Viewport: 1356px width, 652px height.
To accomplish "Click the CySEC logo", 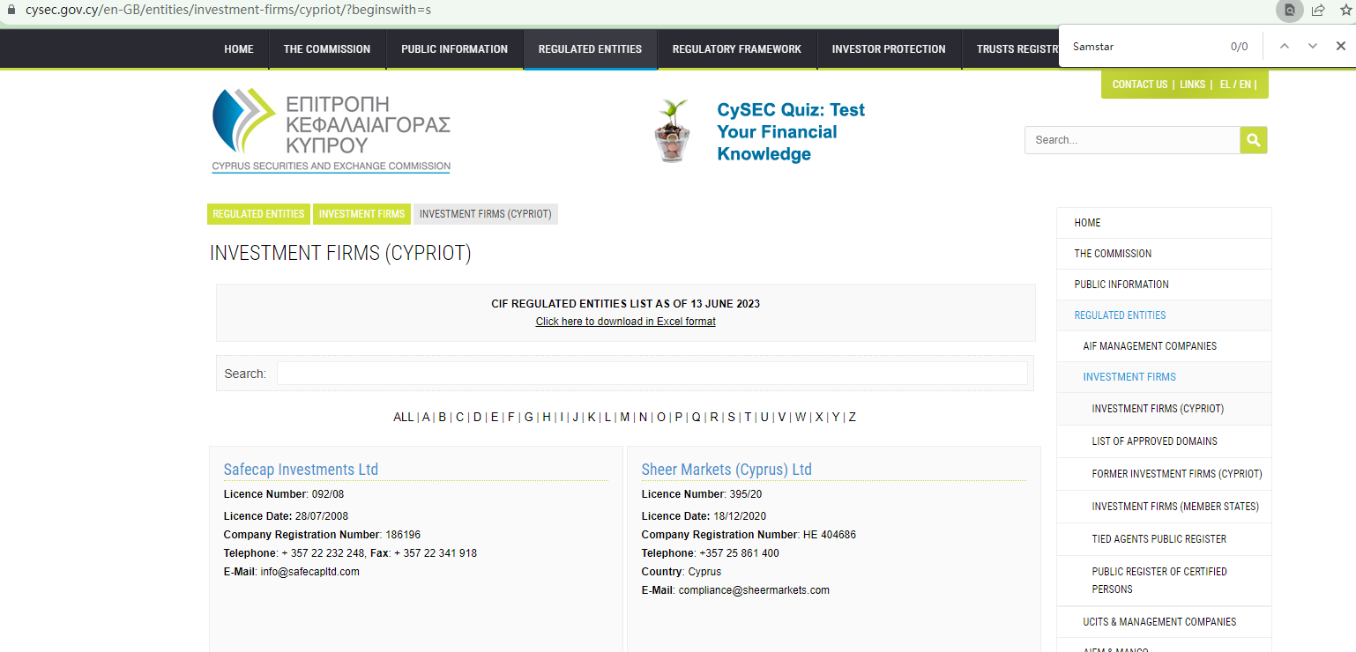I will coord(332,130).
